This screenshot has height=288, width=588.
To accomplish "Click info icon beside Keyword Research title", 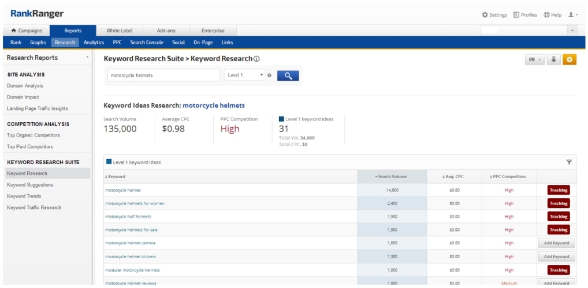I will (x=257, y=59).
